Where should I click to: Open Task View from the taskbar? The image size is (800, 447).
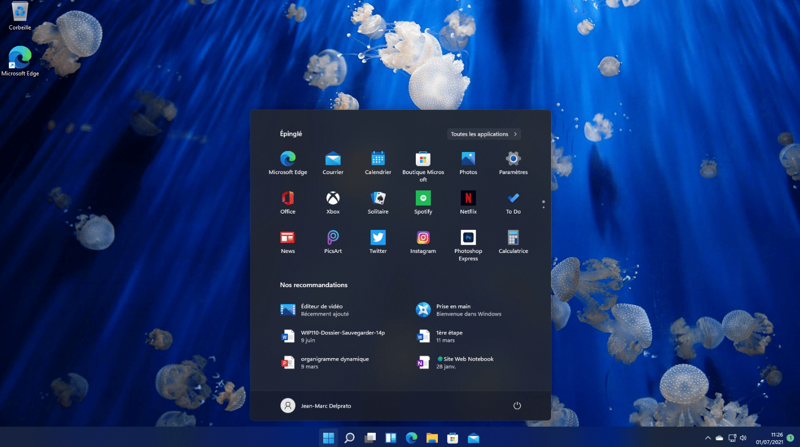pyautogui.click(x=370, y=437)
